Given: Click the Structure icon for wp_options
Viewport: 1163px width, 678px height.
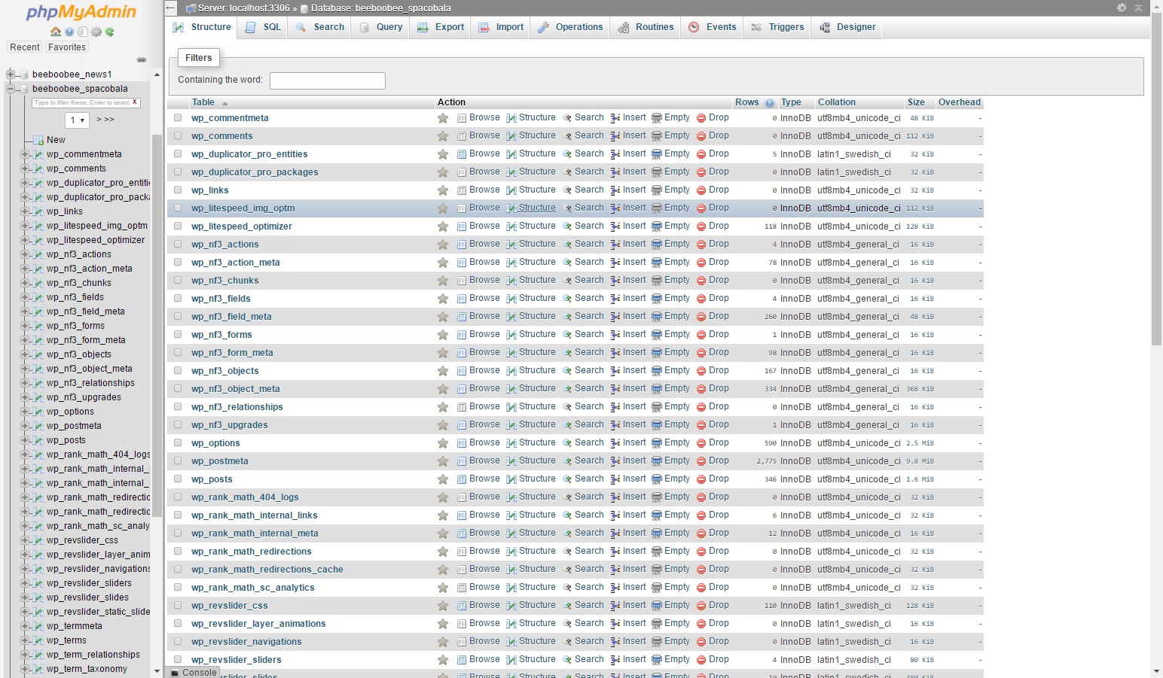Looking at the screenshot, I should (x=511, y=443).
